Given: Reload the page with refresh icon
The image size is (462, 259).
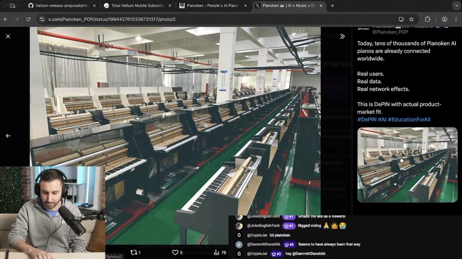Looking at the screenshot, I should (28, 19).
